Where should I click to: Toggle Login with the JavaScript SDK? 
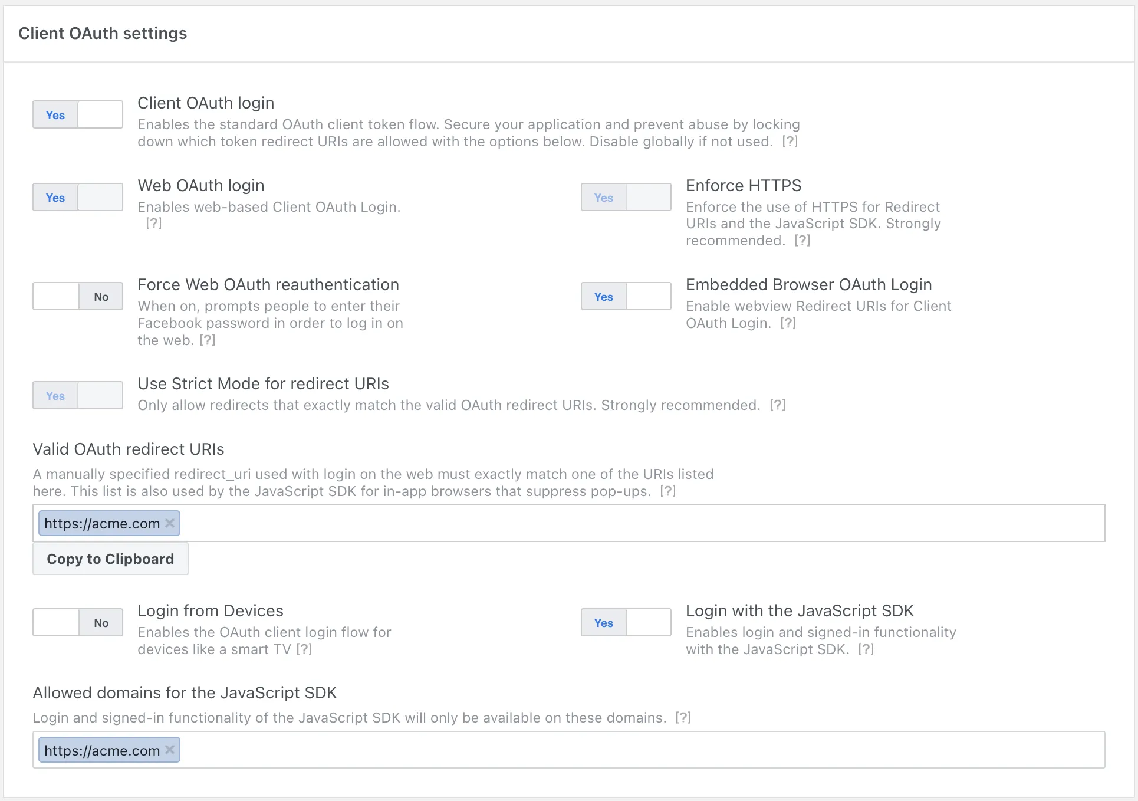tap(626, 622)
